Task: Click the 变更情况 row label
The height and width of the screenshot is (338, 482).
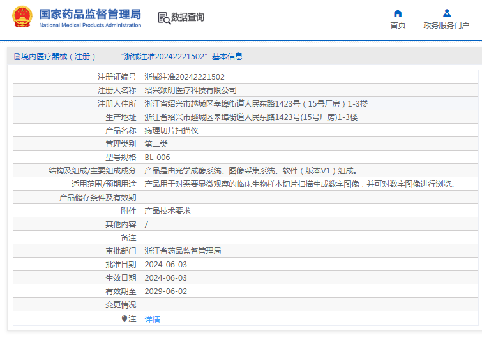Action: [x=121, y=305]
